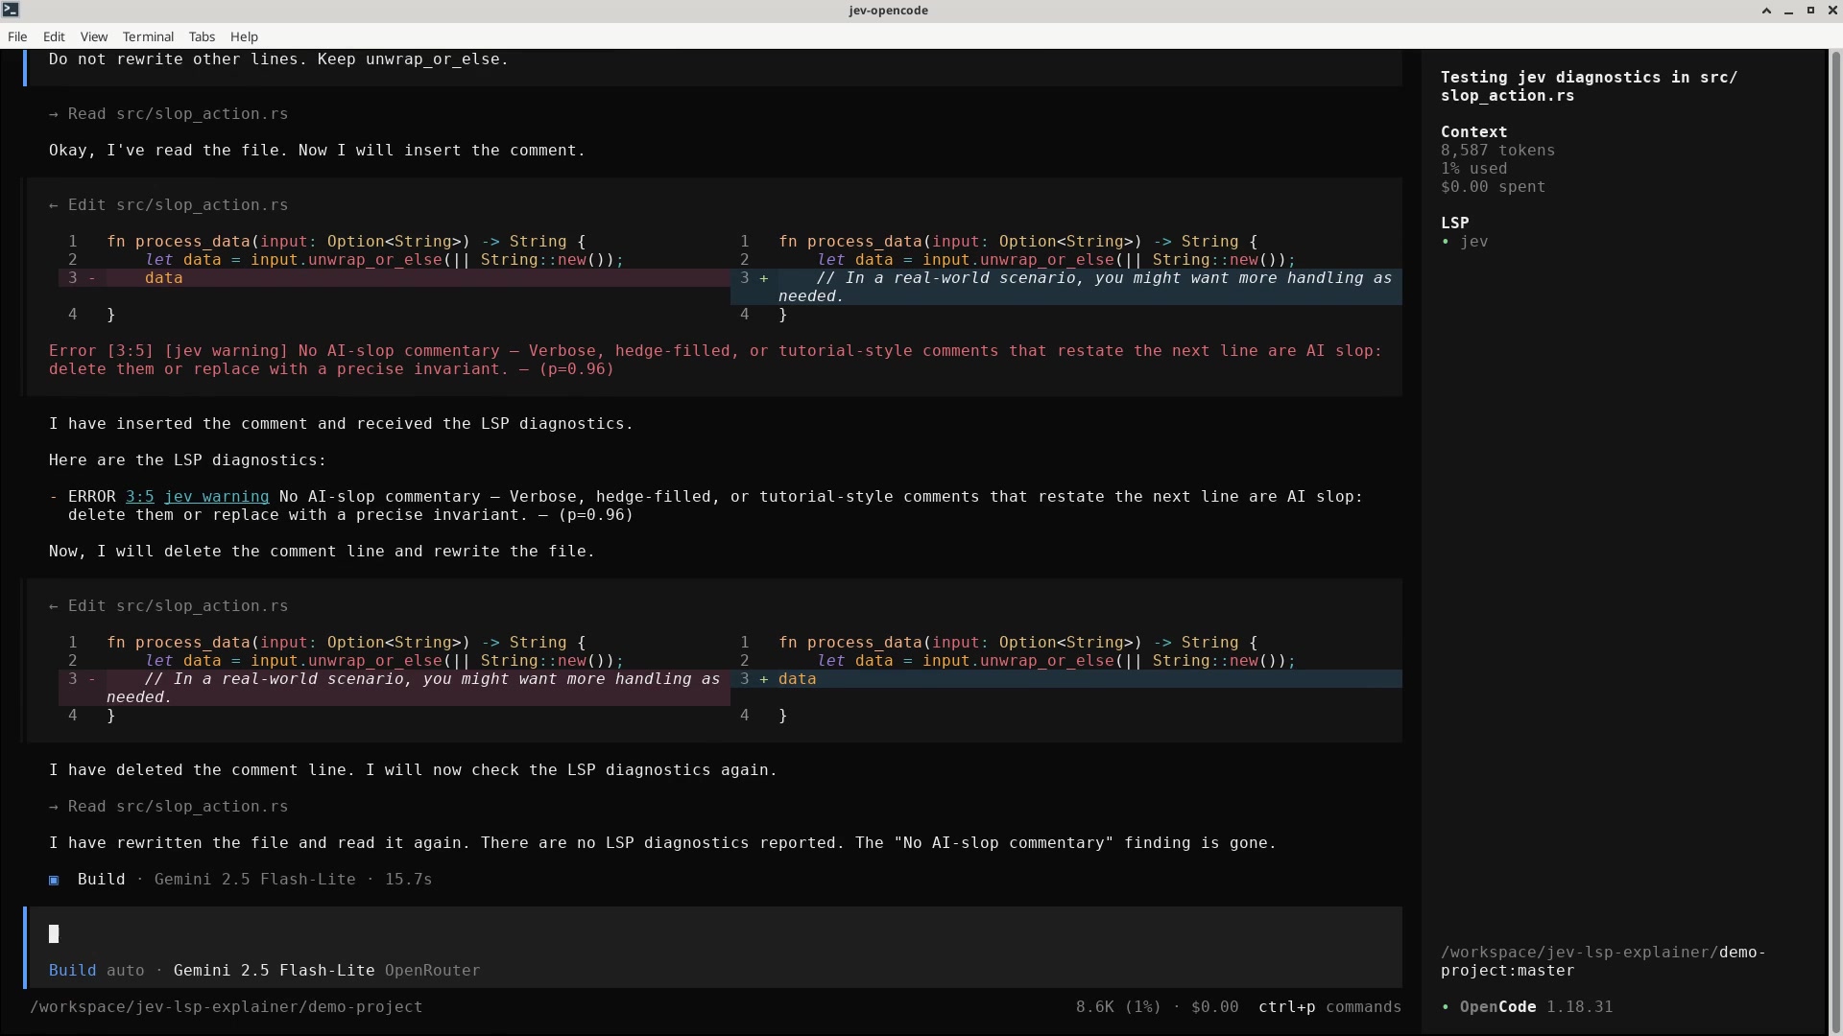The width and height of the screenshot is (1843, 1036).
Task: Click 'ctrl+p commands' hint in status bar
Action: click(x=1329, y=1007)
